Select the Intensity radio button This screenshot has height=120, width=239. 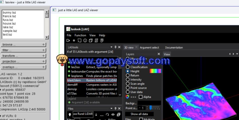tap(128, 79)
